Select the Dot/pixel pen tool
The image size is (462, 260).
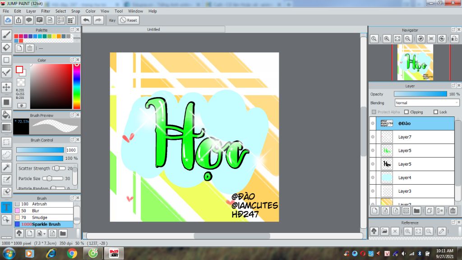[6, 73]
